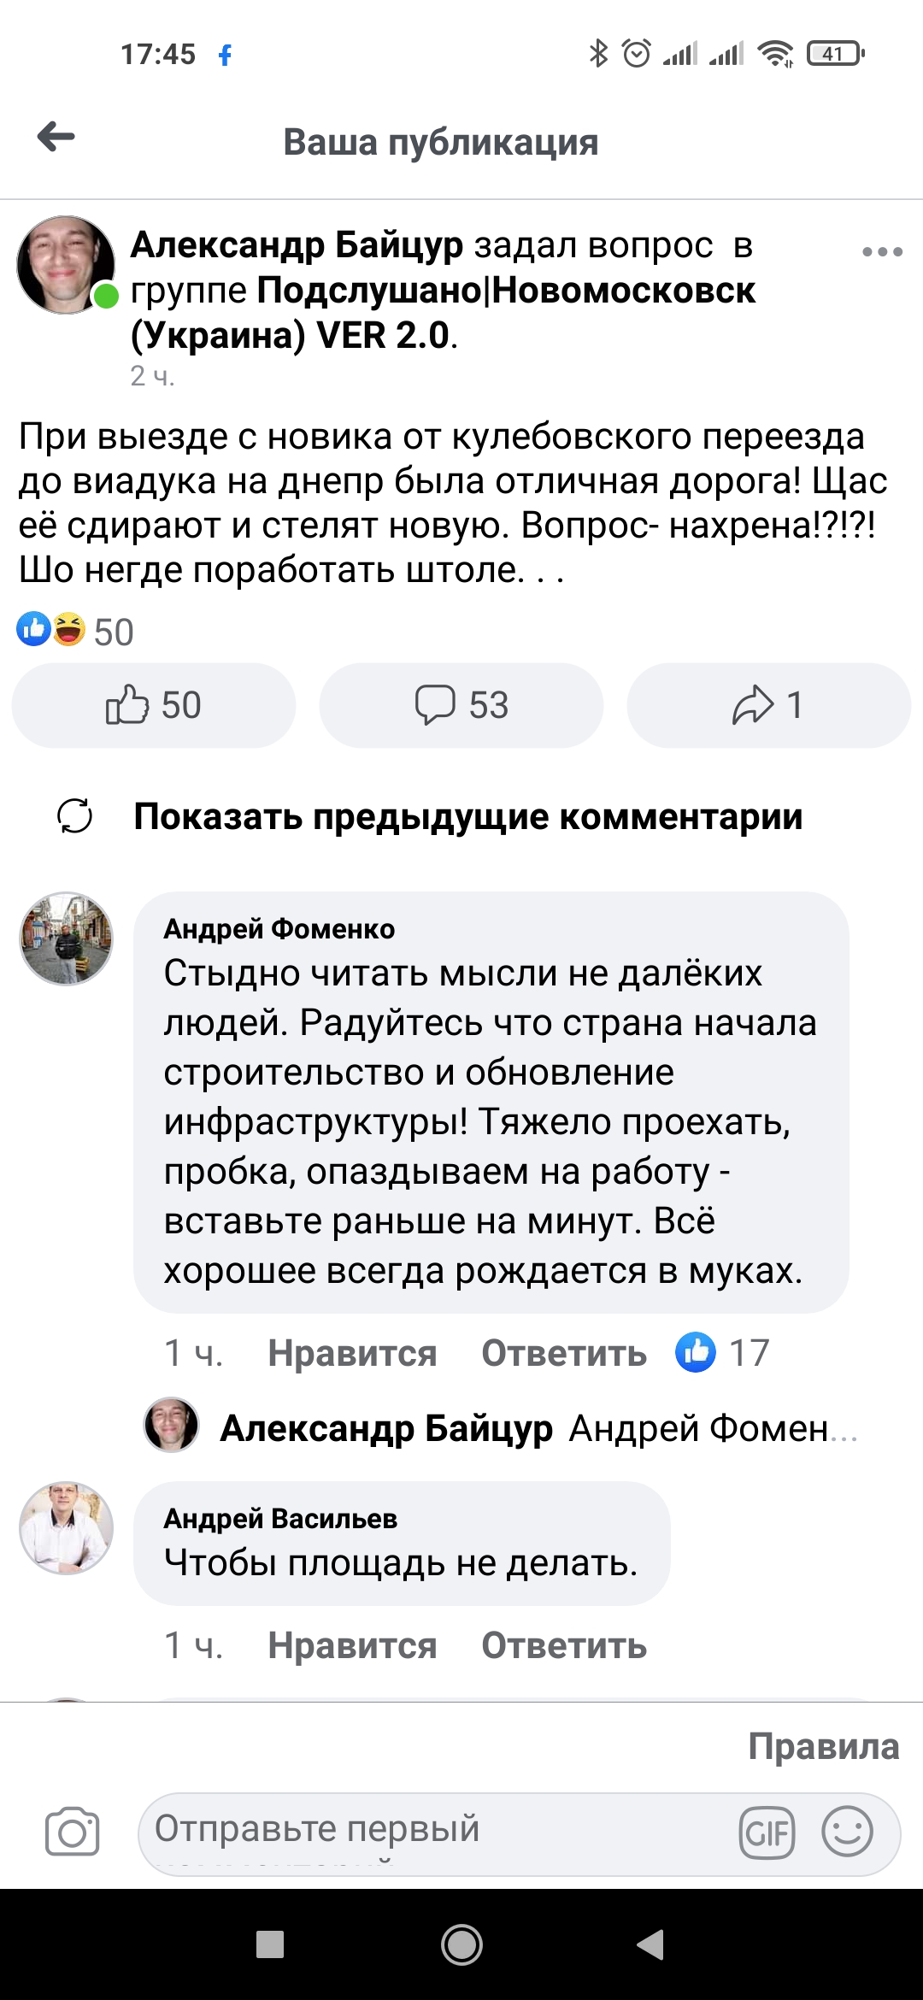
Task: Open the camera icon to attach photo
Action: click(x=72, y=1832)
